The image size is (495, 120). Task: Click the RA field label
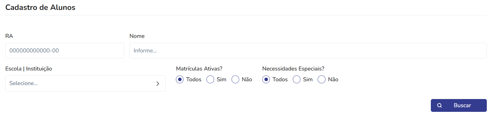tap(9, 36)
